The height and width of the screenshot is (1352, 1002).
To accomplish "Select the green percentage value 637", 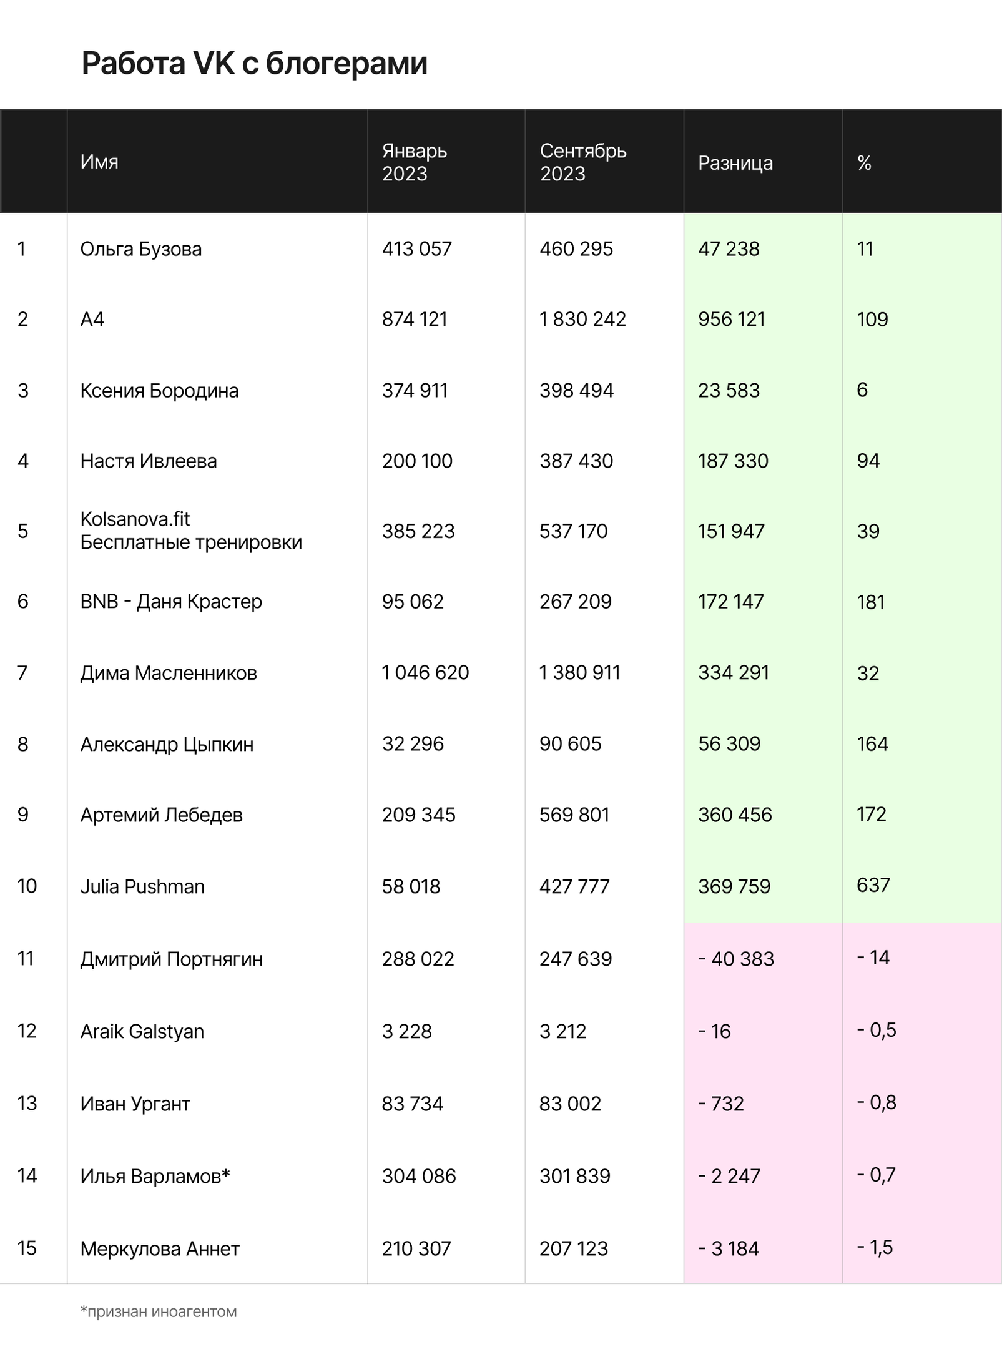I will click(x=873, y=885).
